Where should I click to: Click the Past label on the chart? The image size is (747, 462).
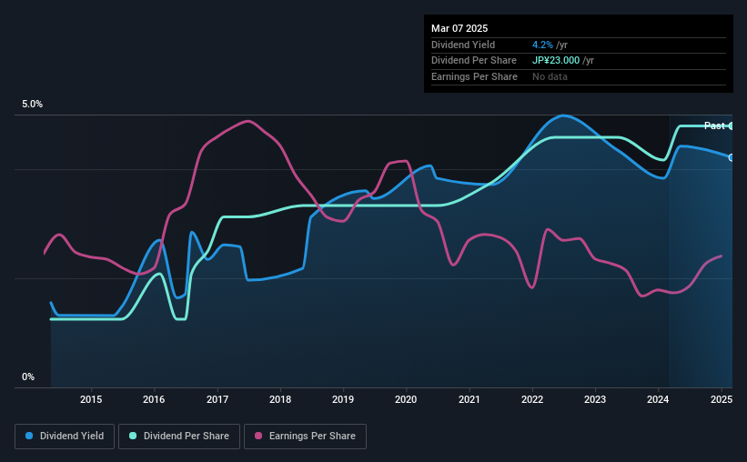point(714,126)
